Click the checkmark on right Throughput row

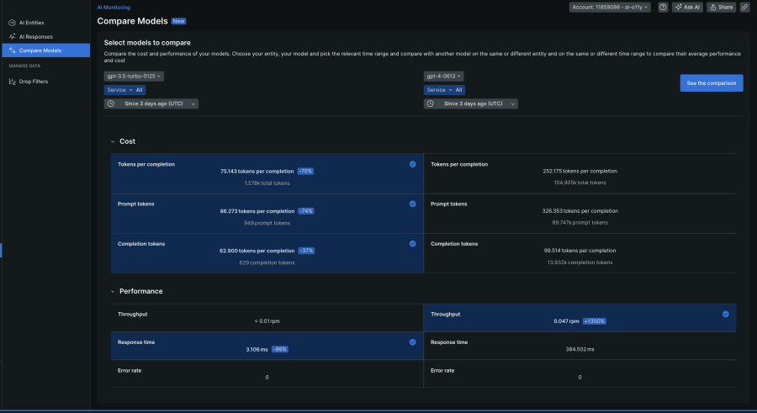pyautogui.click(x=725, y=314)
